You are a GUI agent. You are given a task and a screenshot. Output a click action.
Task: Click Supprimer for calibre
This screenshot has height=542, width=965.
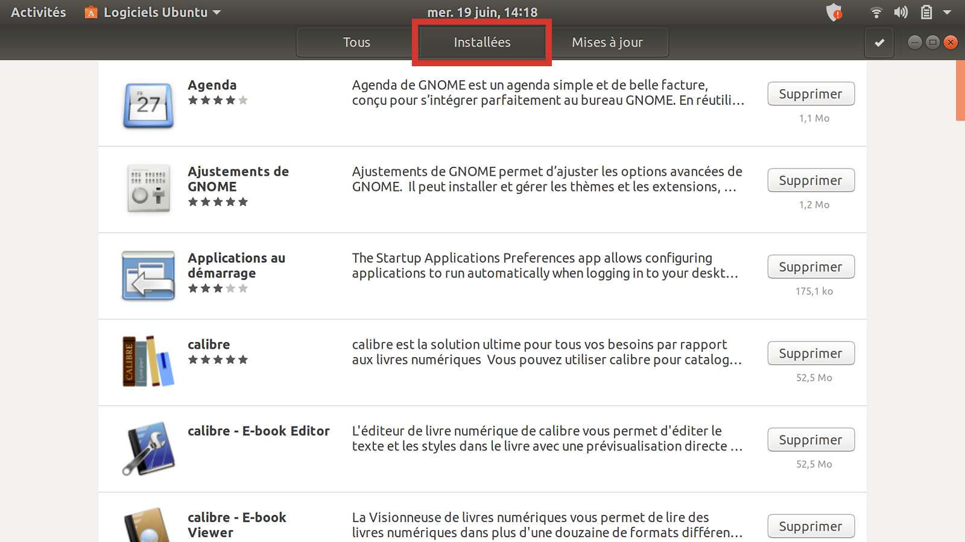point(811,354)
